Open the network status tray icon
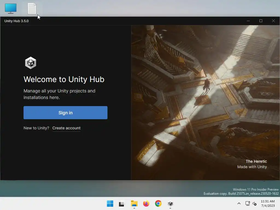This screenshot has height=210, width=280. [247, 203]
